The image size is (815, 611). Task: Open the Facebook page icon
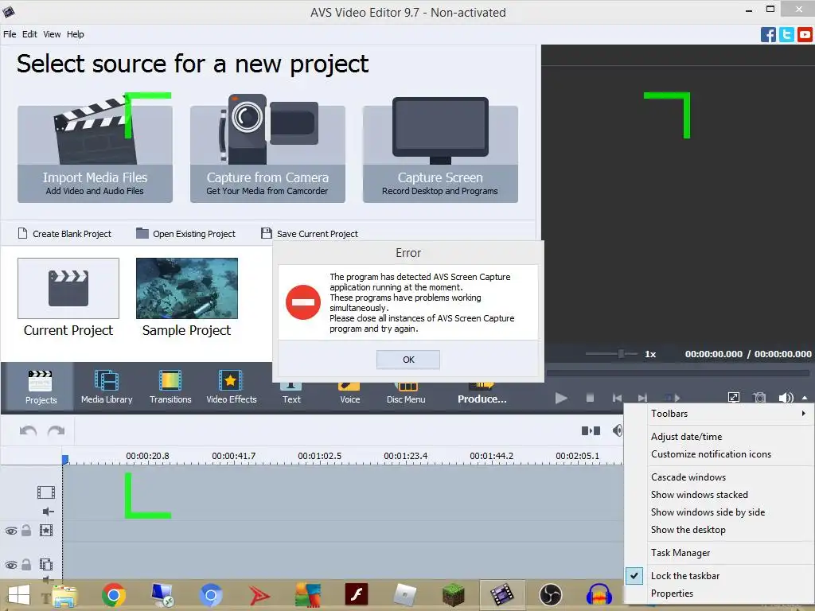768,35
